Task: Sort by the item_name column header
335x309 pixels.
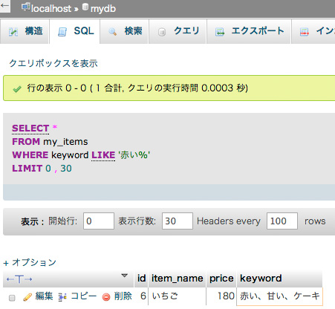Action: [177, 279]
